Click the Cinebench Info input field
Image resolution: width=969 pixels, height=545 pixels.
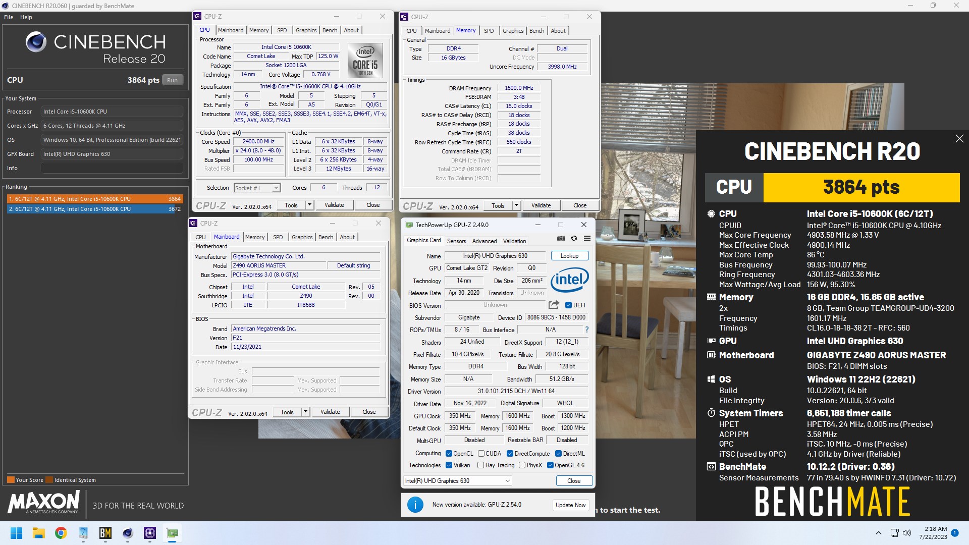point(112,168)
